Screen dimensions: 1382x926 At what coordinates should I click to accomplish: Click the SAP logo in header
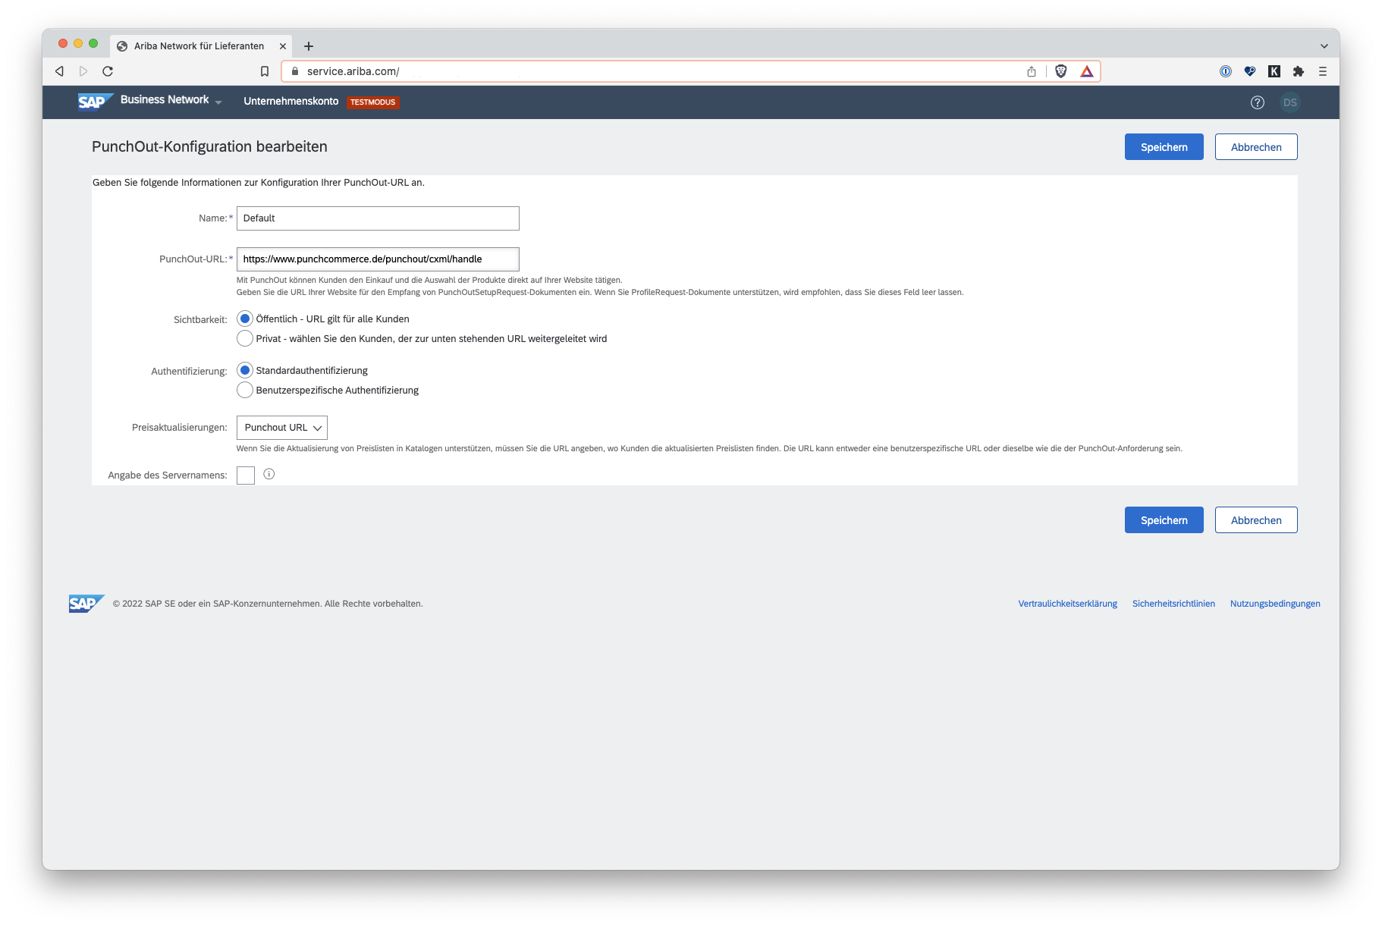click(96, 102)
